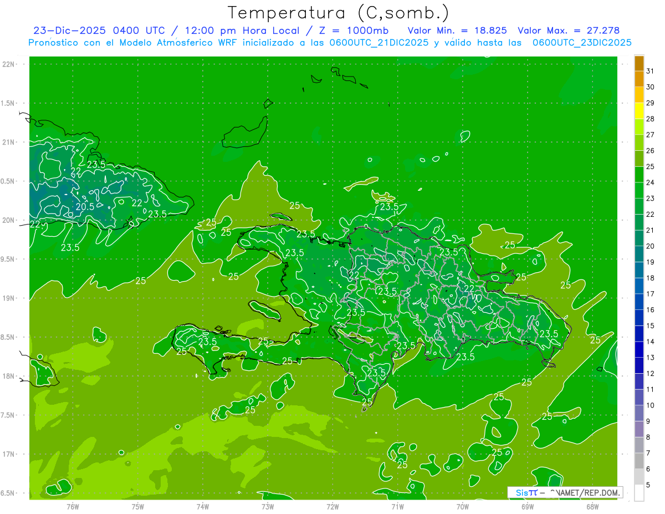The image size is (665, 514).
Task: Click the color scale label 29
Action: click(x=650, y=103)
